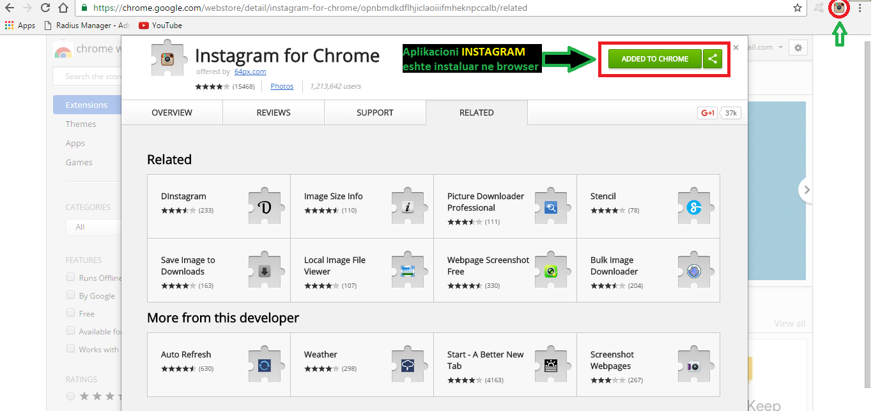
Task: Select the star ratings radio button
Action: point(71,396)
